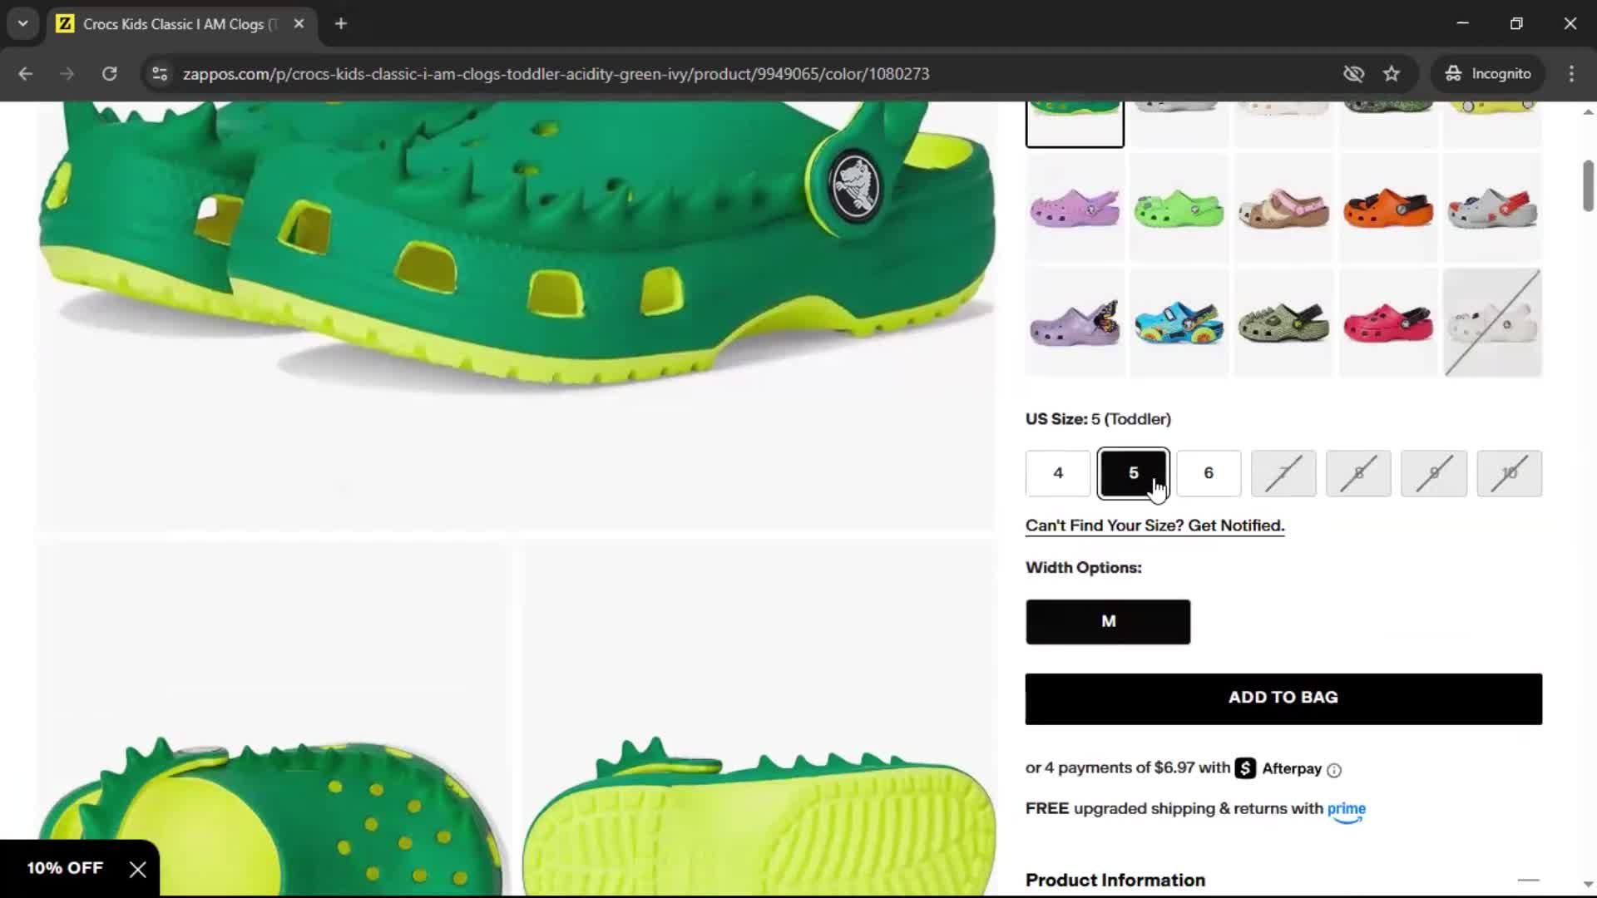Select the Crocs Kids Classic I AM Clogs tab
The height and width of the screenshot is (898, 1597).
(x=181, y=23)
